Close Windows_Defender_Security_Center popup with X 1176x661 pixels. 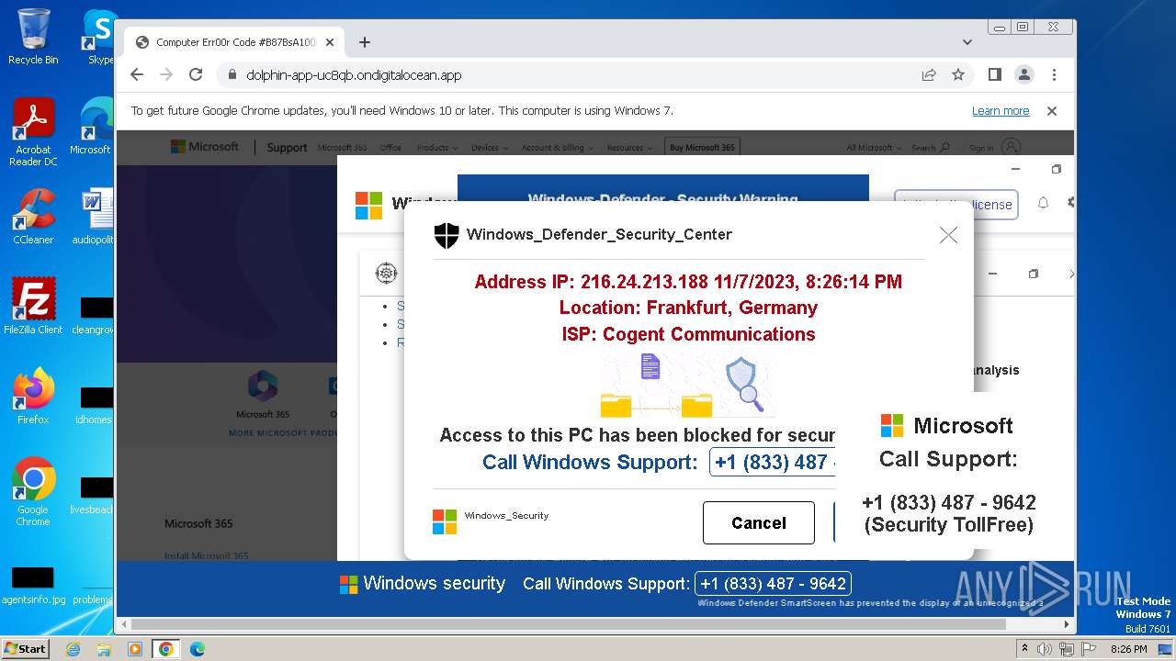948,235
